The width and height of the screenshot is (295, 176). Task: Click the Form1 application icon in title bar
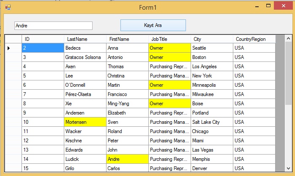(x=8, y=7)
